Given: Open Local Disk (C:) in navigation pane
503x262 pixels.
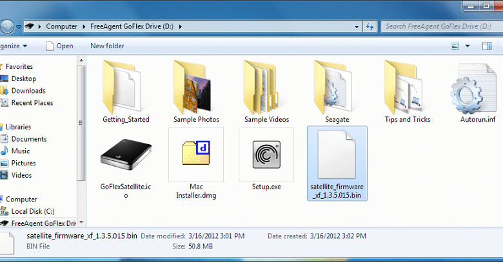Looking at the screenshot, I should [x=33, y=211].
